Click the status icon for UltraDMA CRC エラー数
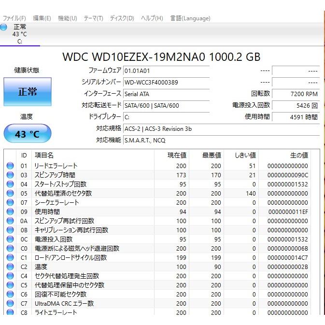Screen dimensions: 325x325 [x=10, y=303]
